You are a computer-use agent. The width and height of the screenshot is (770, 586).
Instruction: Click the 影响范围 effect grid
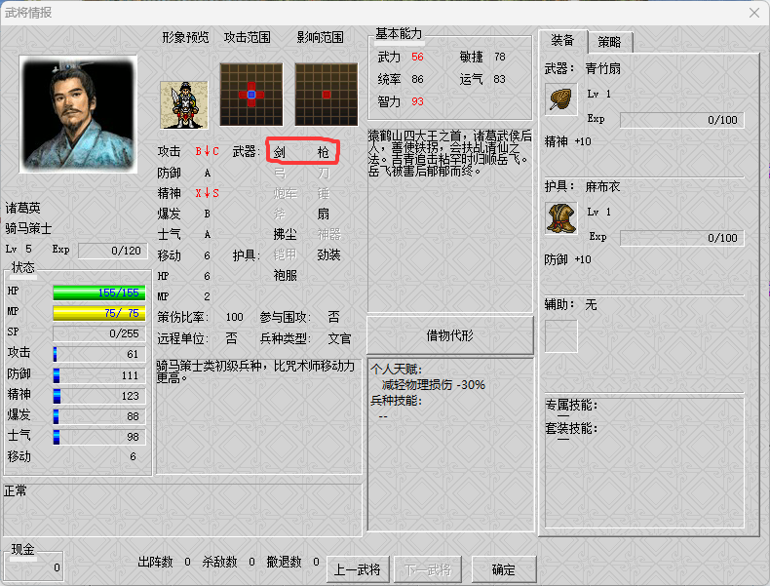tap(327, 95)
